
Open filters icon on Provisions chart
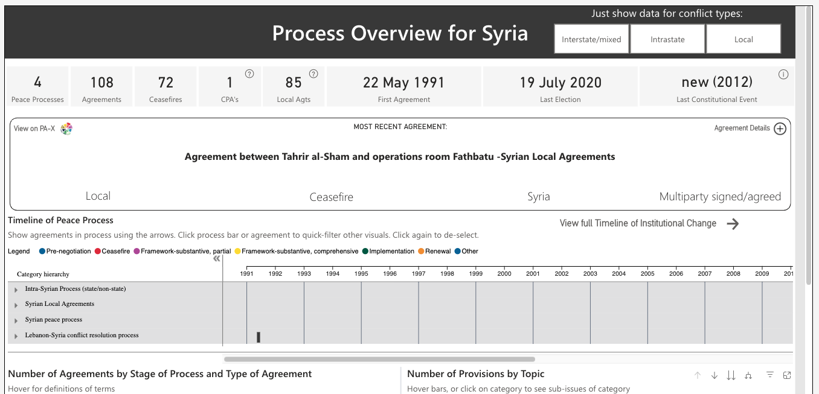770,375
